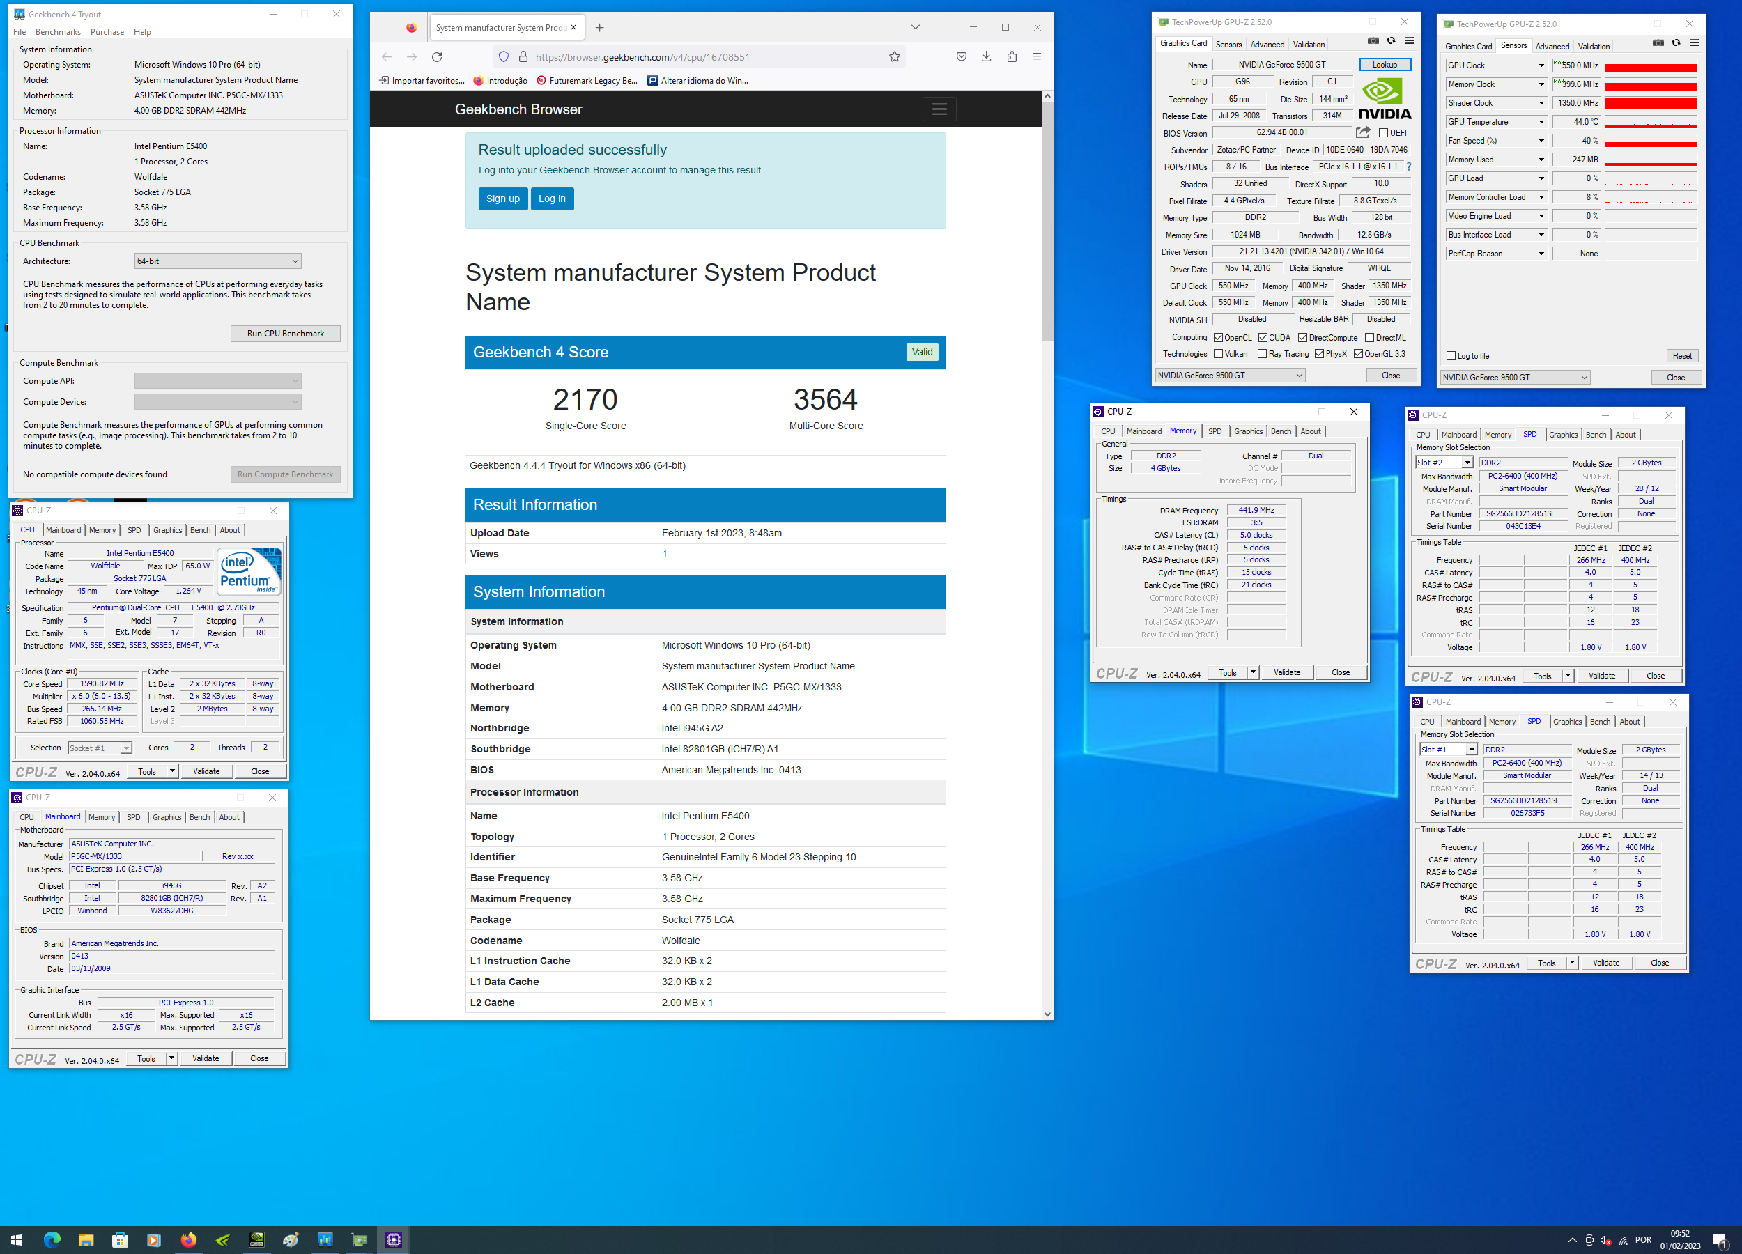Click refresh icon in GPU-Z Graphics Card window
The width and height of the screenshot is (1742, 1254).
coord(1391,42)
